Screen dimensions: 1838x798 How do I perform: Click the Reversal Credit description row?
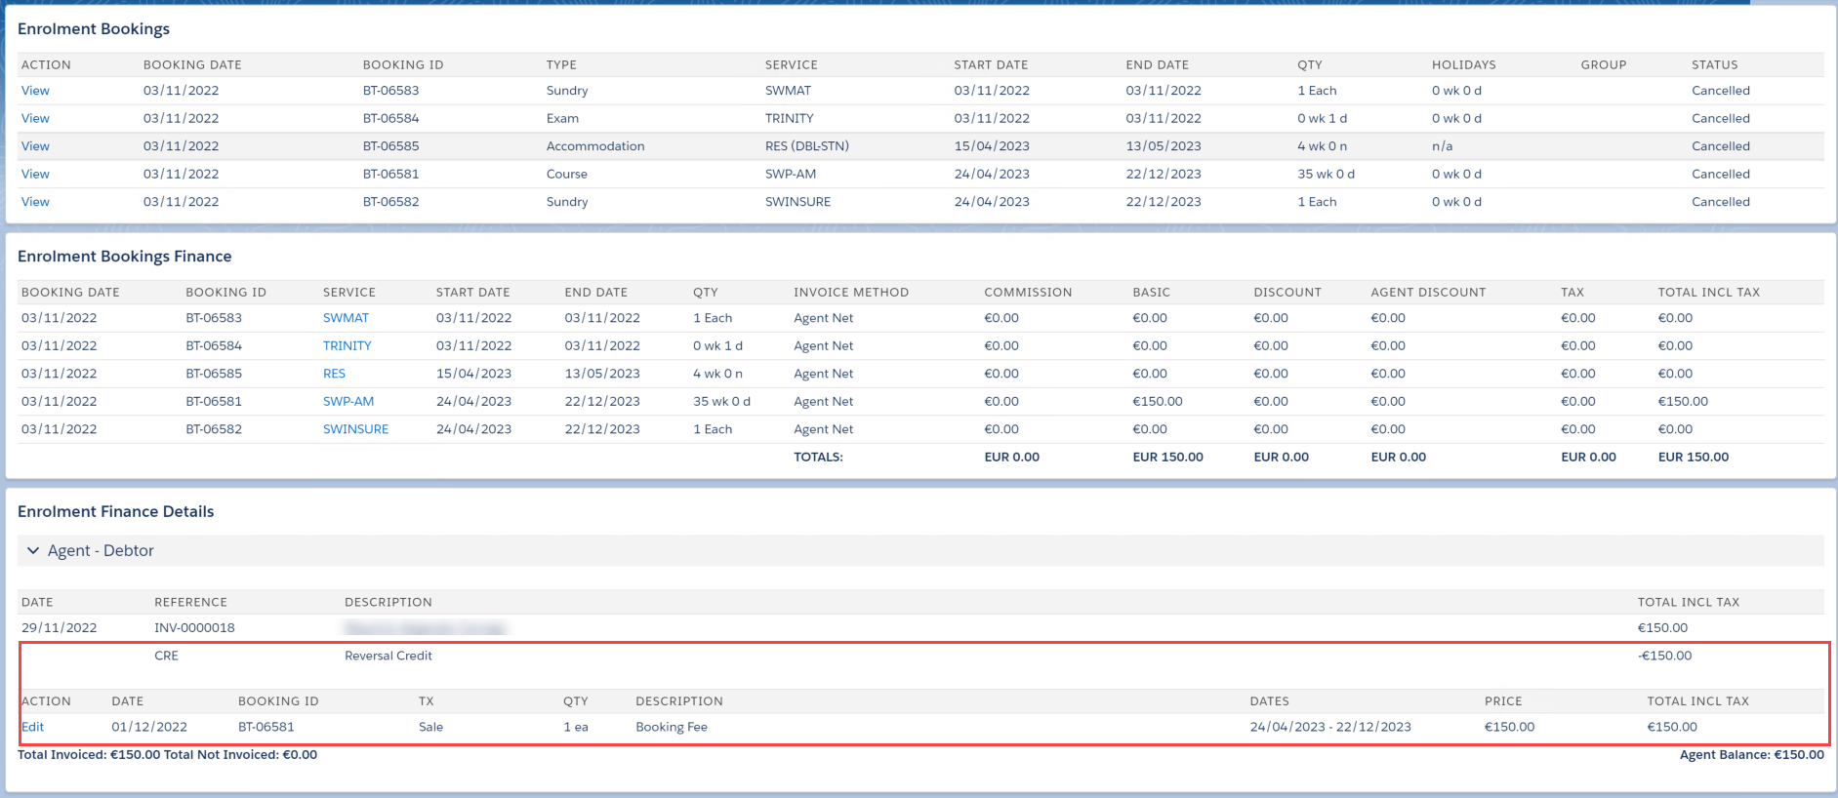pos(388,657)
